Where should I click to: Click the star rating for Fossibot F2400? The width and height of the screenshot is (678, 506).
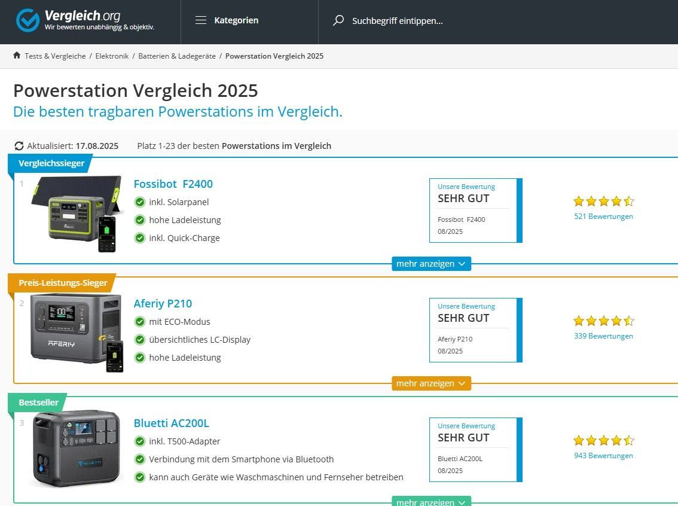coord(603,202)
